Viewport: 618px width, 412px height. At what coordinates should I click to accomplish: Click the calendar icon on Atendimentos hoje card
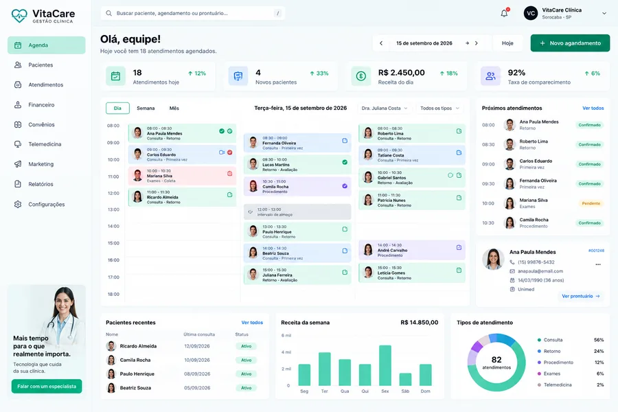tap(115, 76)
